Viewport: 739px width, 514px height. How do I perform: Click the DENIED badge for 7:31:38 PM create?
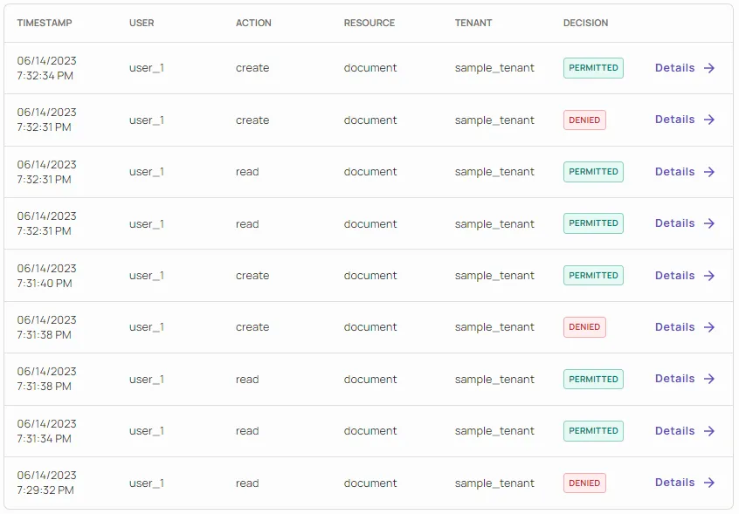point(584,327)
